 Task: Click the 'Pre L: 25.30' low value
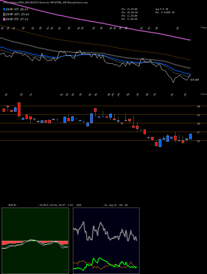click(x=130, y=16)
